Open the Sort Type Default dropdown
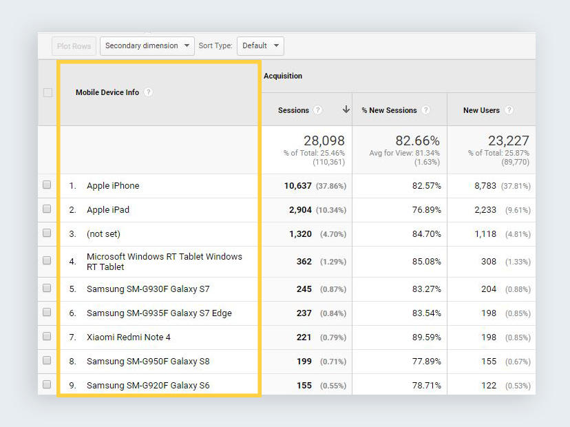 click(x=260, y=46)
